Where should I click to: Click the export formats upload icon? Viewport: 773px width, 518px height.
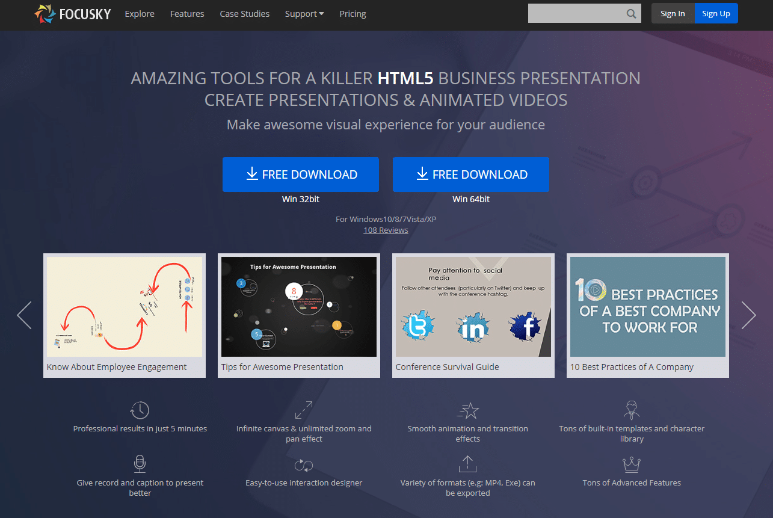point(467,464)
